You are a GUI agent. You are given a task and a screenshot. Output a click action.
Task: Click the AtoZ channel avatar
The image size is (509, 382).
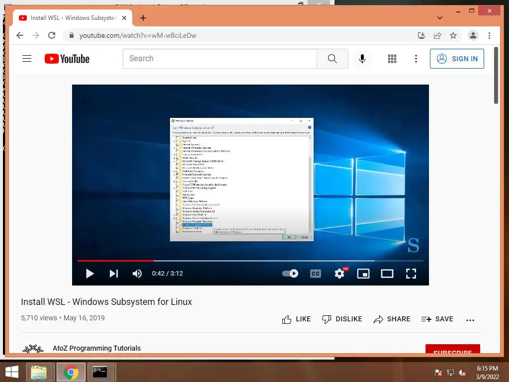click(33, 349)
